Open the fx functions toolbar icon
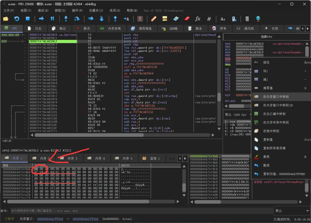Image resolution: width=311 pixels, height=223 pixels. coord(198,19)
